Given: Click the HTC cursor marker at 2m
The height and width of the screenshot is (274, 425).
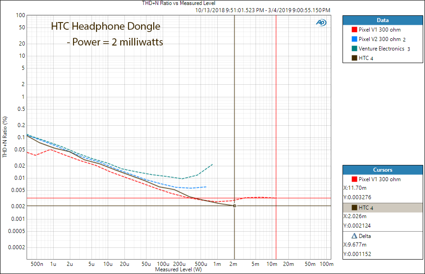Looking at the screenshot, I should pyautogui.click(x=234, y=205).
